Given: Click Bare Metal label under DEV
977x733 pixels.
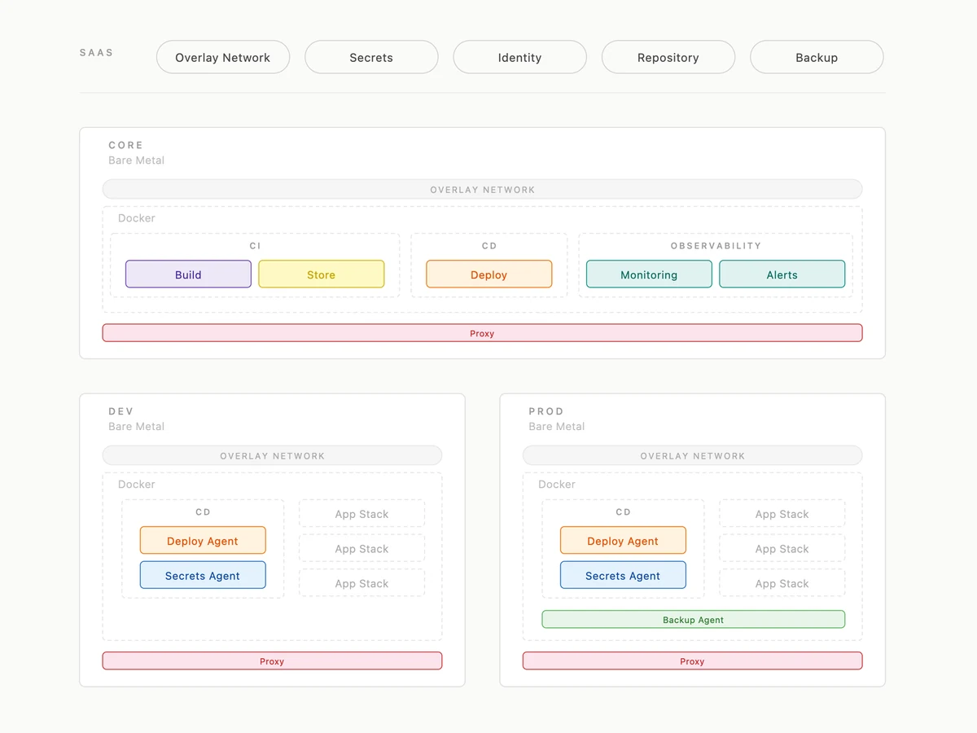Looking at the screenshot, I should coord(136,427).
